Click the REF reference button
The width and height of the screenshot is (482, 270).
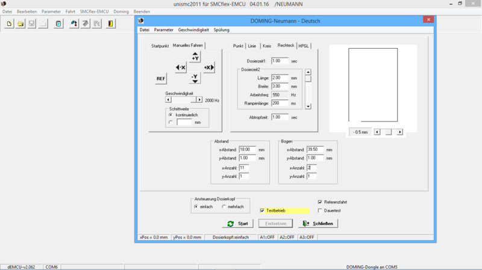point(161,79)
